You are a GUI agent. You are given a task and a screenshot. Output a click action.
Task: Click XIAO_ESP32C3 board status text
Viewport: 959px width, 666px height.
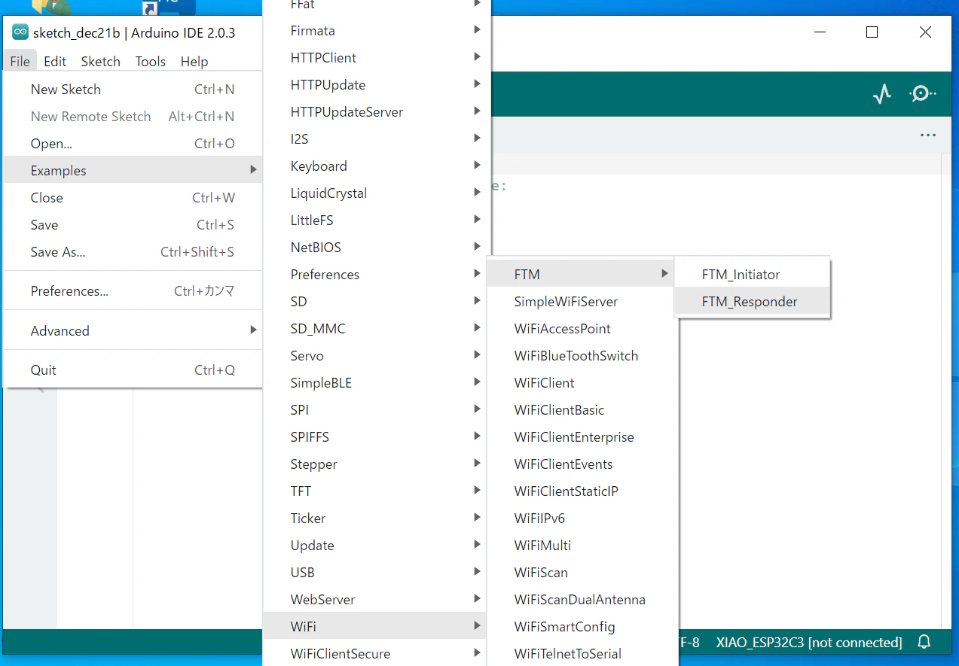[x=809, y=643]
